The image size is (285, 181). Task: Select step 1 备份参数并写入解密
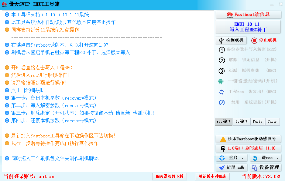(248, 49)
